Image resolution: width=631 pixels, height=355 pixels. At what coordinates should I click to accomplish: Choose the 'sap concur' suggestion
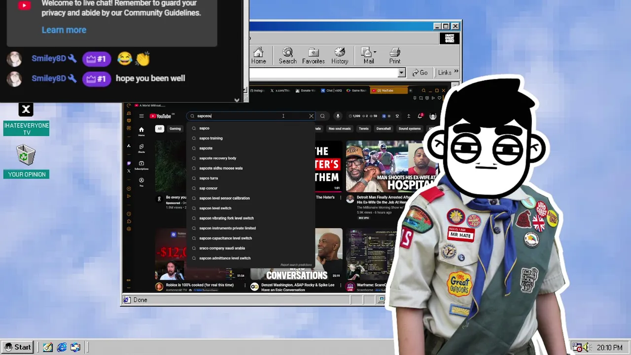click(x=250, y=188)
